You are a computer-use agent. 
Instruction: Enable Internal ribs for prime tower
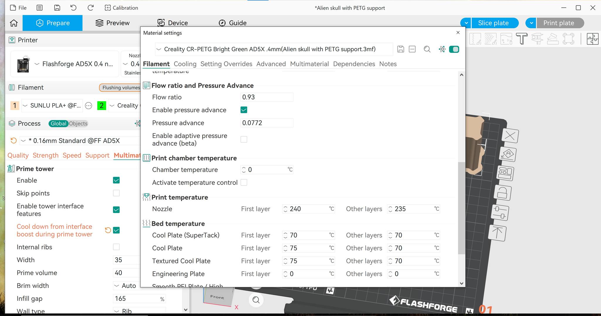point(116,247)
